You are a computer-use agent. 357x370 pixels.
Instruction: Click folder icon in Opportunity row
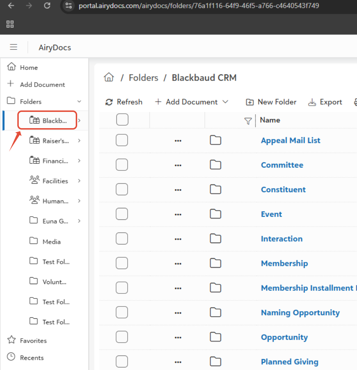point(216,337)
